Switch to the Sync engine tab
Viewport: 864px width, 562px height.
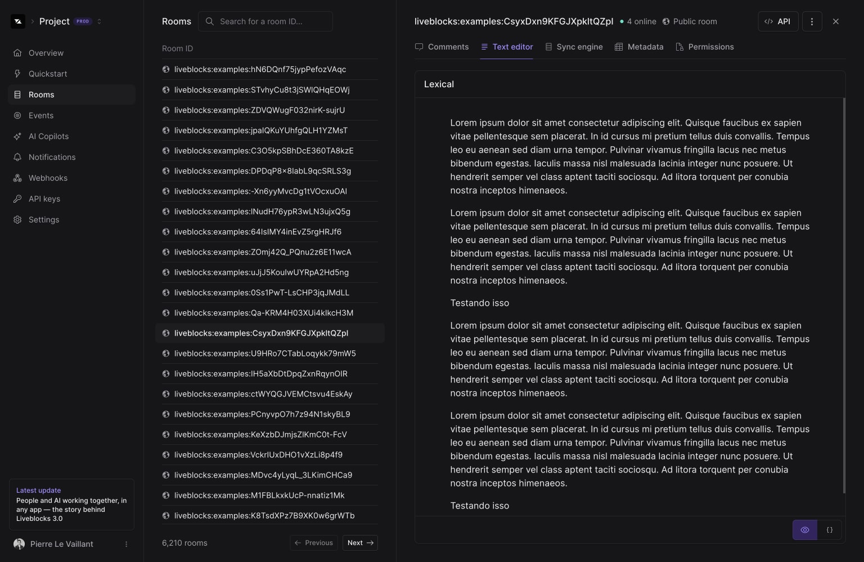point(574,47)
